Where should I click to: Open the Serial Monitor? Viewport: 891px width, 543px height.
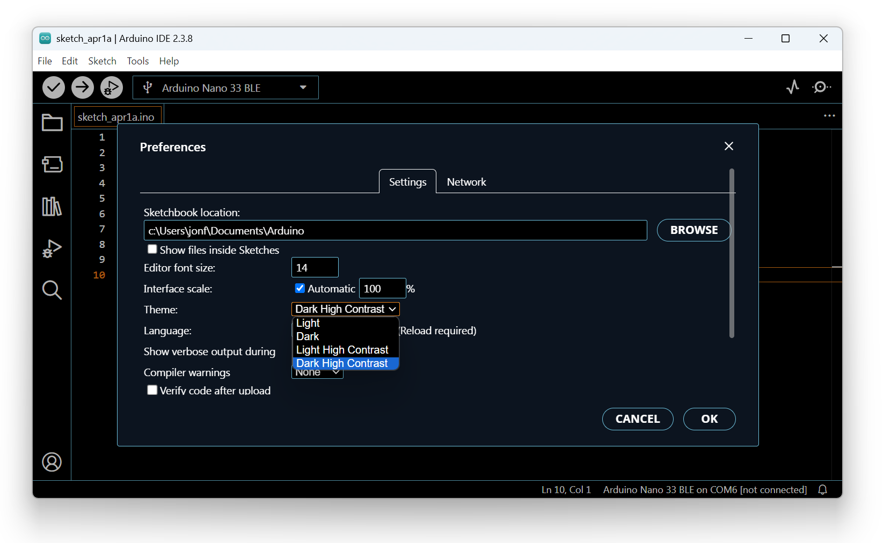tap(821, 87)
